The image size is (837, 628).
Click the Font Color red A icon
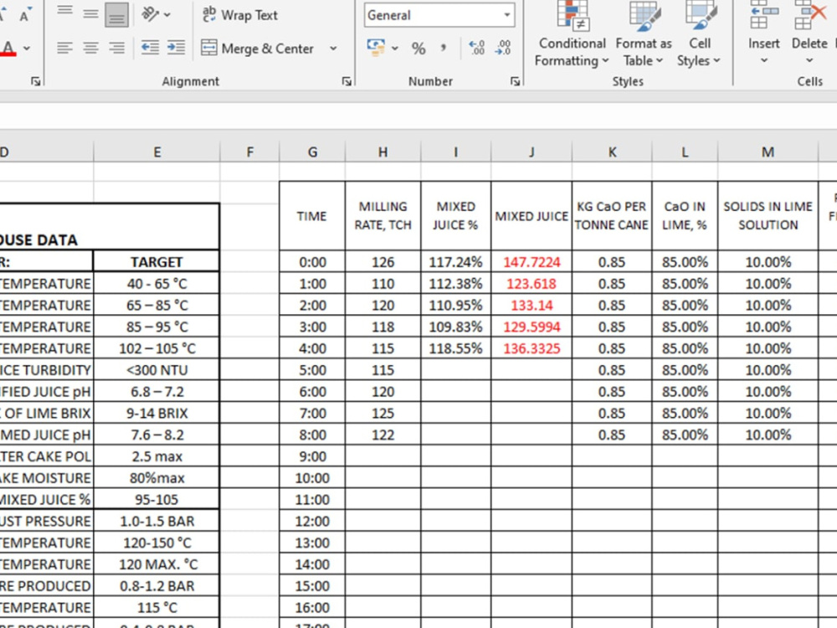point(8,49)
